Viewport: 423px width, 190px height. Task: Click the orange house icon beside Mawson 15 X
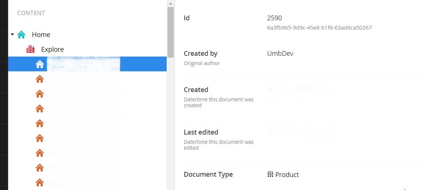tap(40, 182)
